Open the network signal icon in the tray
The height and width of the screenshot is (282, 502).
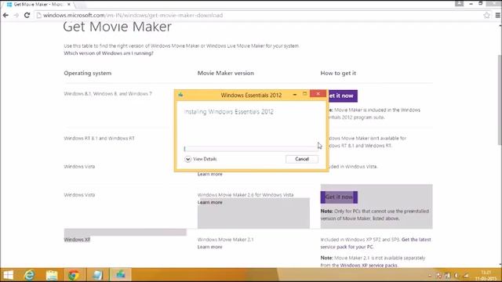coord(466,275)
